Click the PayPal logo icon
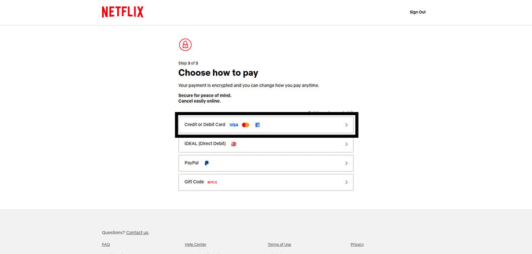This screenshot has width=532, height=254. [x=206, y=163]
